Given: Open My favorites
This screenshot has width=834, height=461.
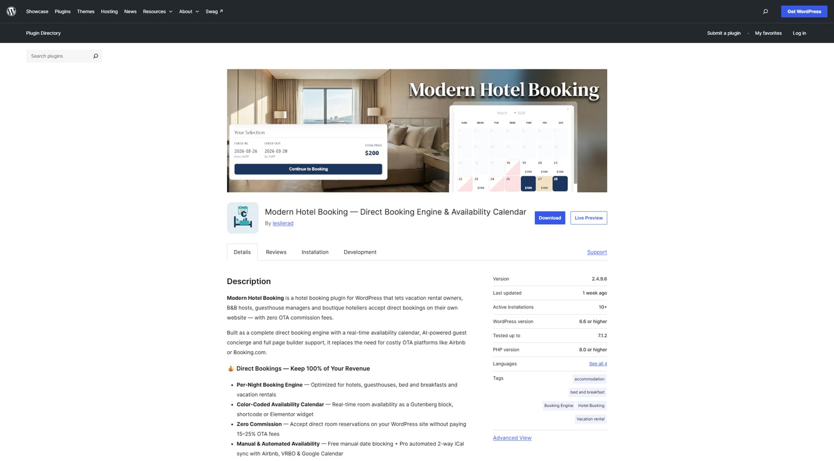Looking at the screenshot, I should click(768, 33).
